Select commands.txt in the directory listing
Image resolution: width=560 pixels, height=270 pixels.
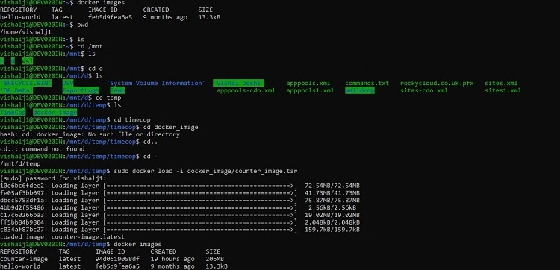point(367,83)
